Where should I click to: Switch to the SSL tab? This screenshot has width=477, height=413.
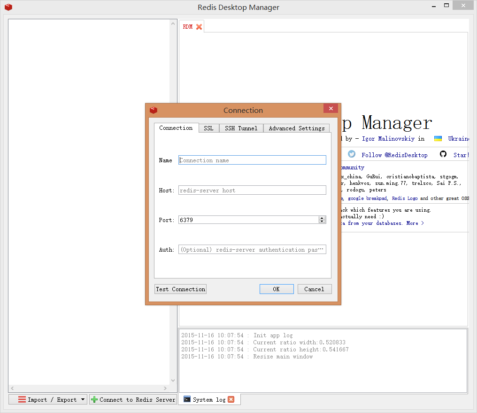[208, 128]
